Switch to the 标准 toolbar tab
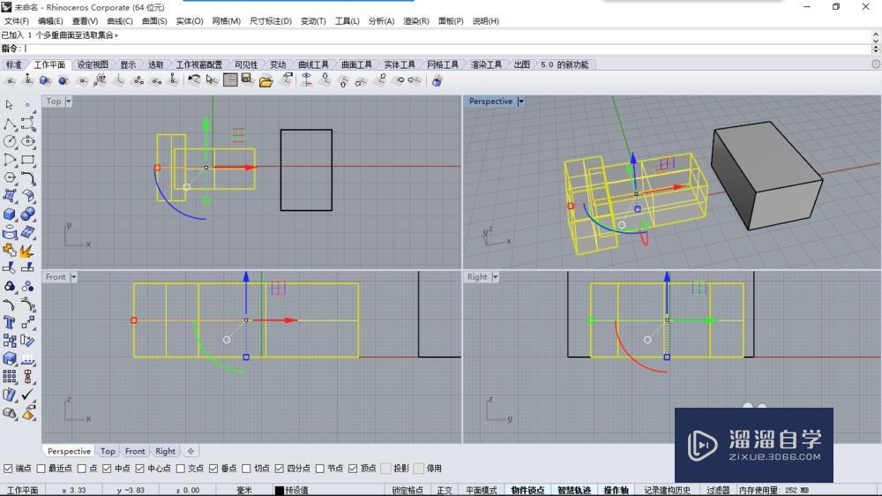 click(x=13, y=64)
